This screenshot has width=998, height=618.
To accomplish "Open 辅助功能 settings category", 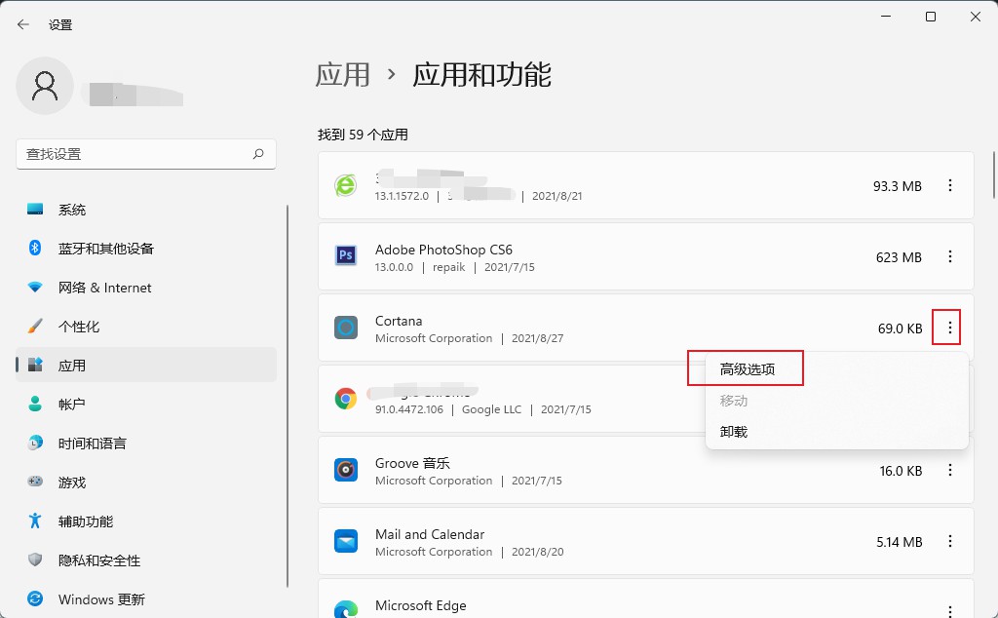I will click(146, 521).
